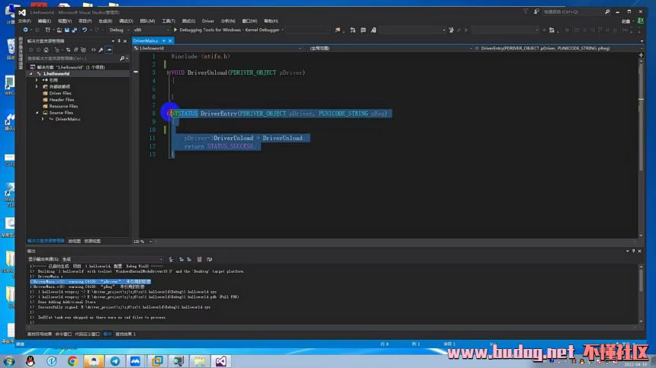Switch to the 查找结果 1 tab
Screen dimensions: 656x368
point(125,334)
